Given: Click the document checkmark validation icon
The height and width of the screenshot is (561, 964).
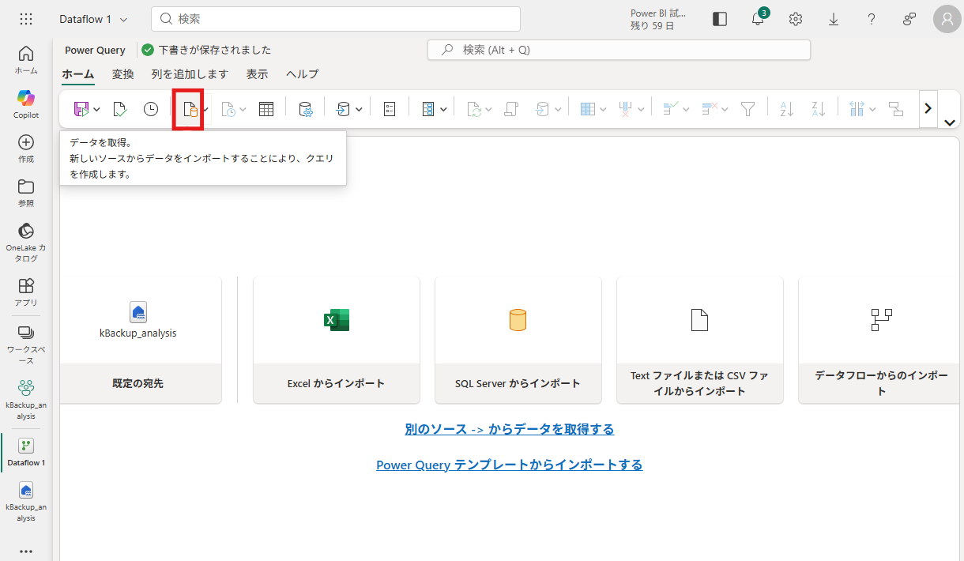Looking at the screenshot, I should [x=119, y=109].
